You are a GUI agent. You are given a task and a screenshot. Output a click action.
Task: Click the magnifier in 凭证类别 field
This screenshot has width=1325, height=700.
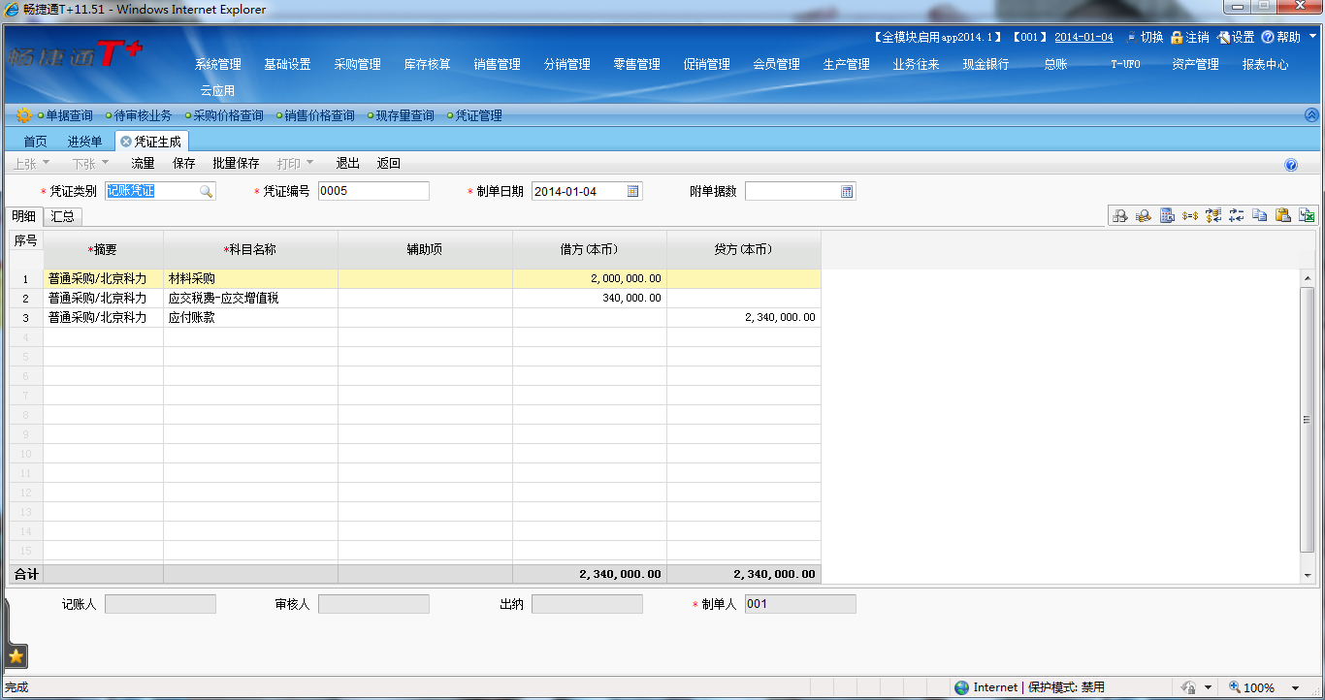[x=206, y=192]
